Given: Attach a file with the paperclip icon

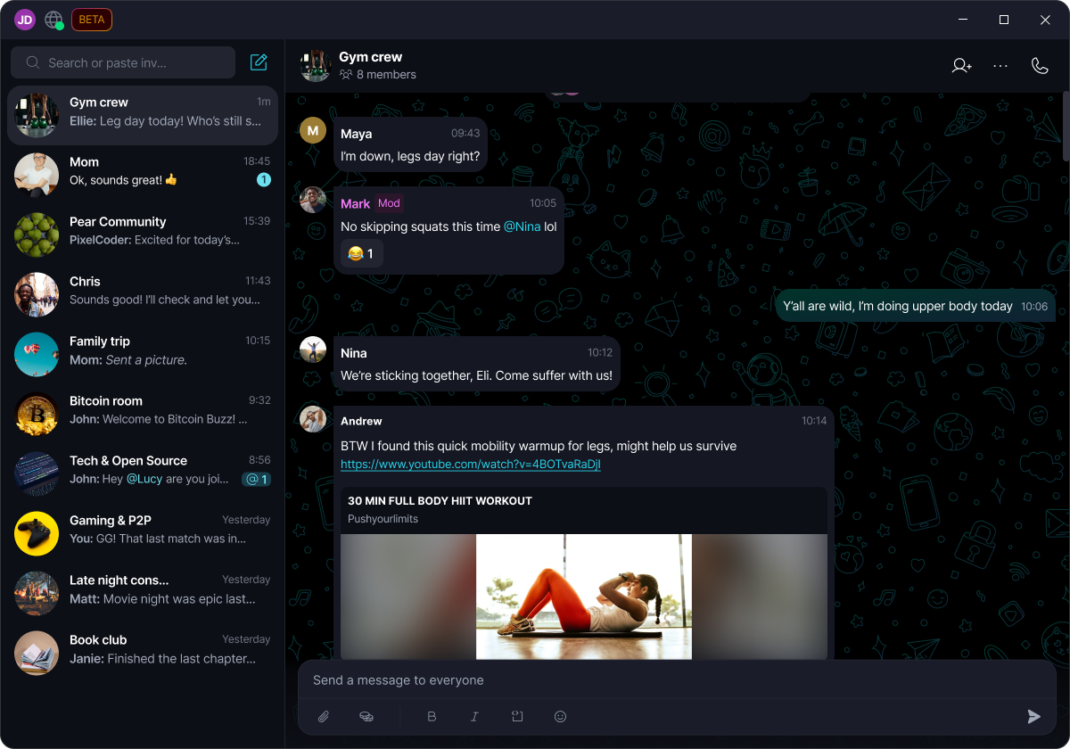Looking at the screenshot, I should 324,716.
